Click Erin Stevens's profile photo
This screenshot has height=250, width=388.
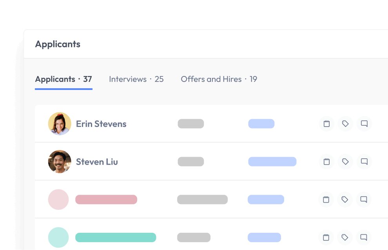[59, 123]
